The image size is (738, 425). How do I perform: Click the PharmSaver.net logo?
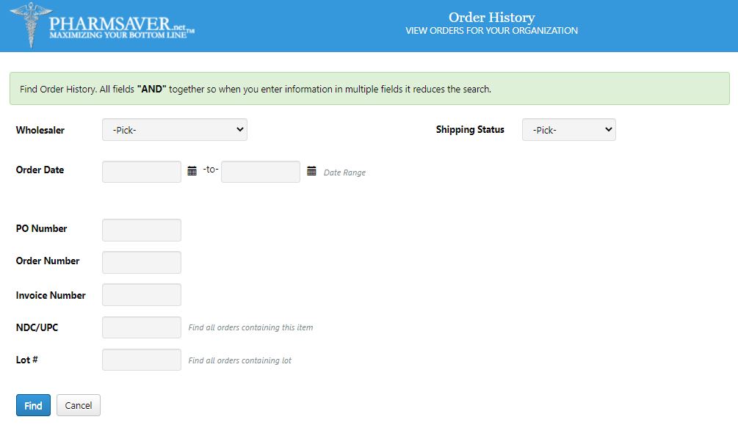[102, 26]
